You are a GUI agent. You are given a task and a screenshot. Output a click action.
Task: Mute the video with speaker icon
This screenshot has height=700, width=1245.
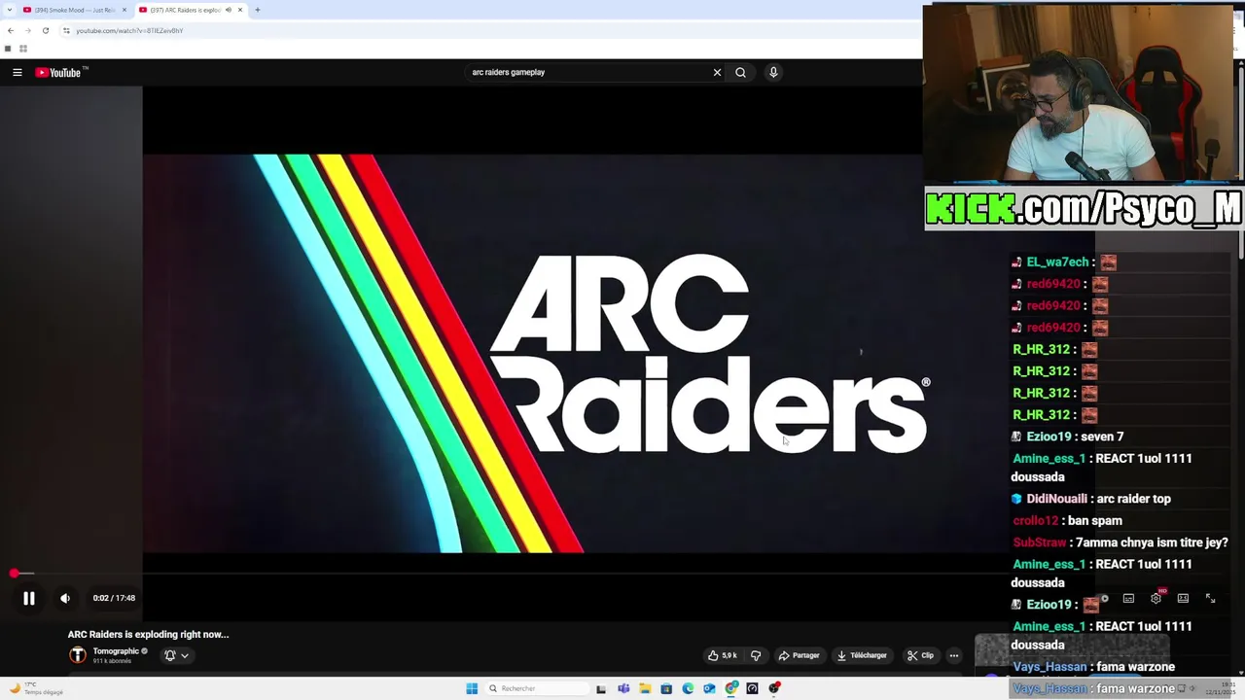point(65,599)
